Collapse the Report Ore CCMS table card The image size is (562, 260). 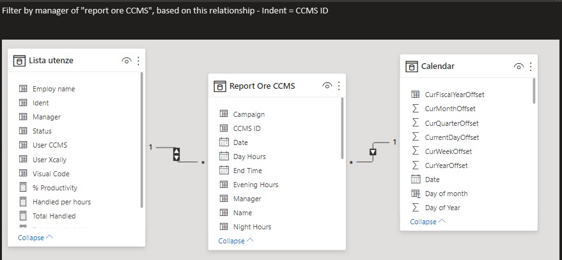point(236,241)
